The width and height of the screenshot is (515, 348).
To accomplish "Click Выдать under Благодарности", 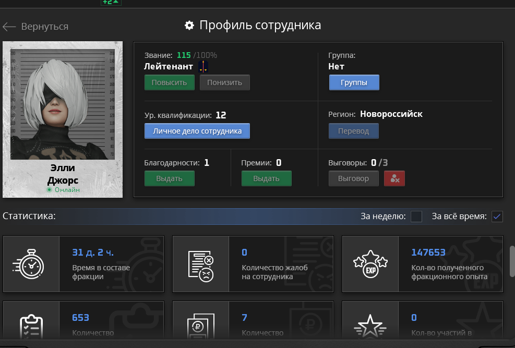I will tap(169, 178).
